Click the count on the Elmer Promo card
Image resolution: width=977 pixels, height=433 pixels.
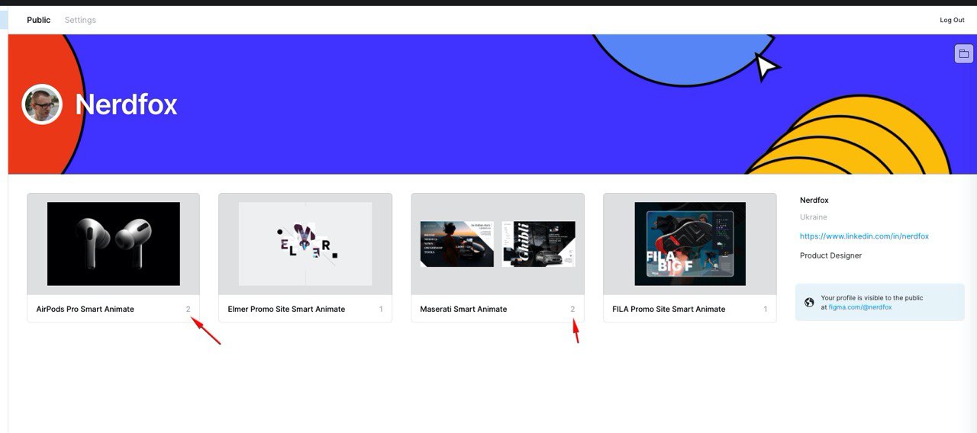(381, 309)
